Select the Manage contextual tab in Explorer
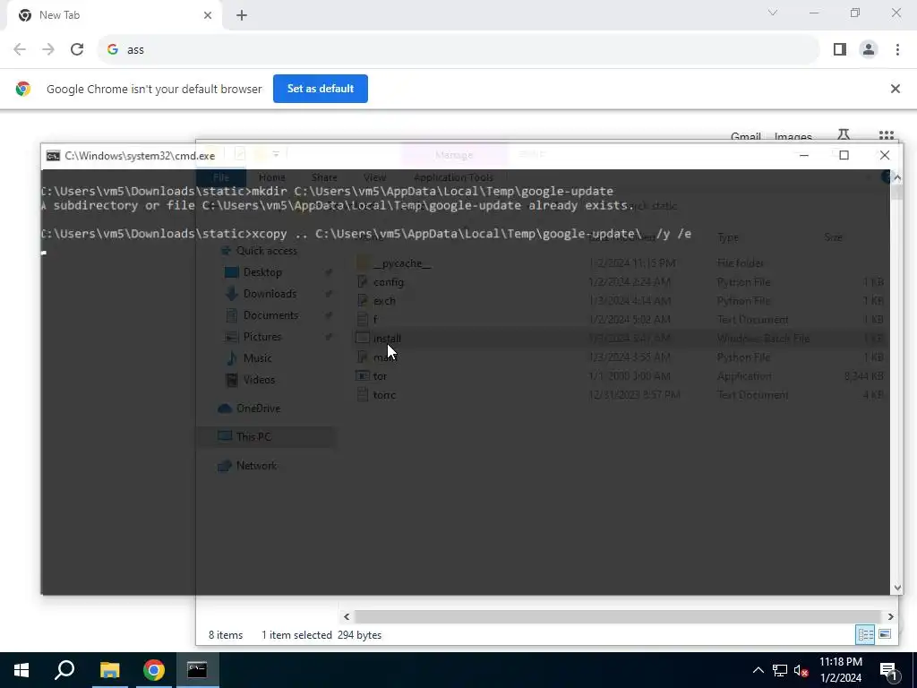 454,155
